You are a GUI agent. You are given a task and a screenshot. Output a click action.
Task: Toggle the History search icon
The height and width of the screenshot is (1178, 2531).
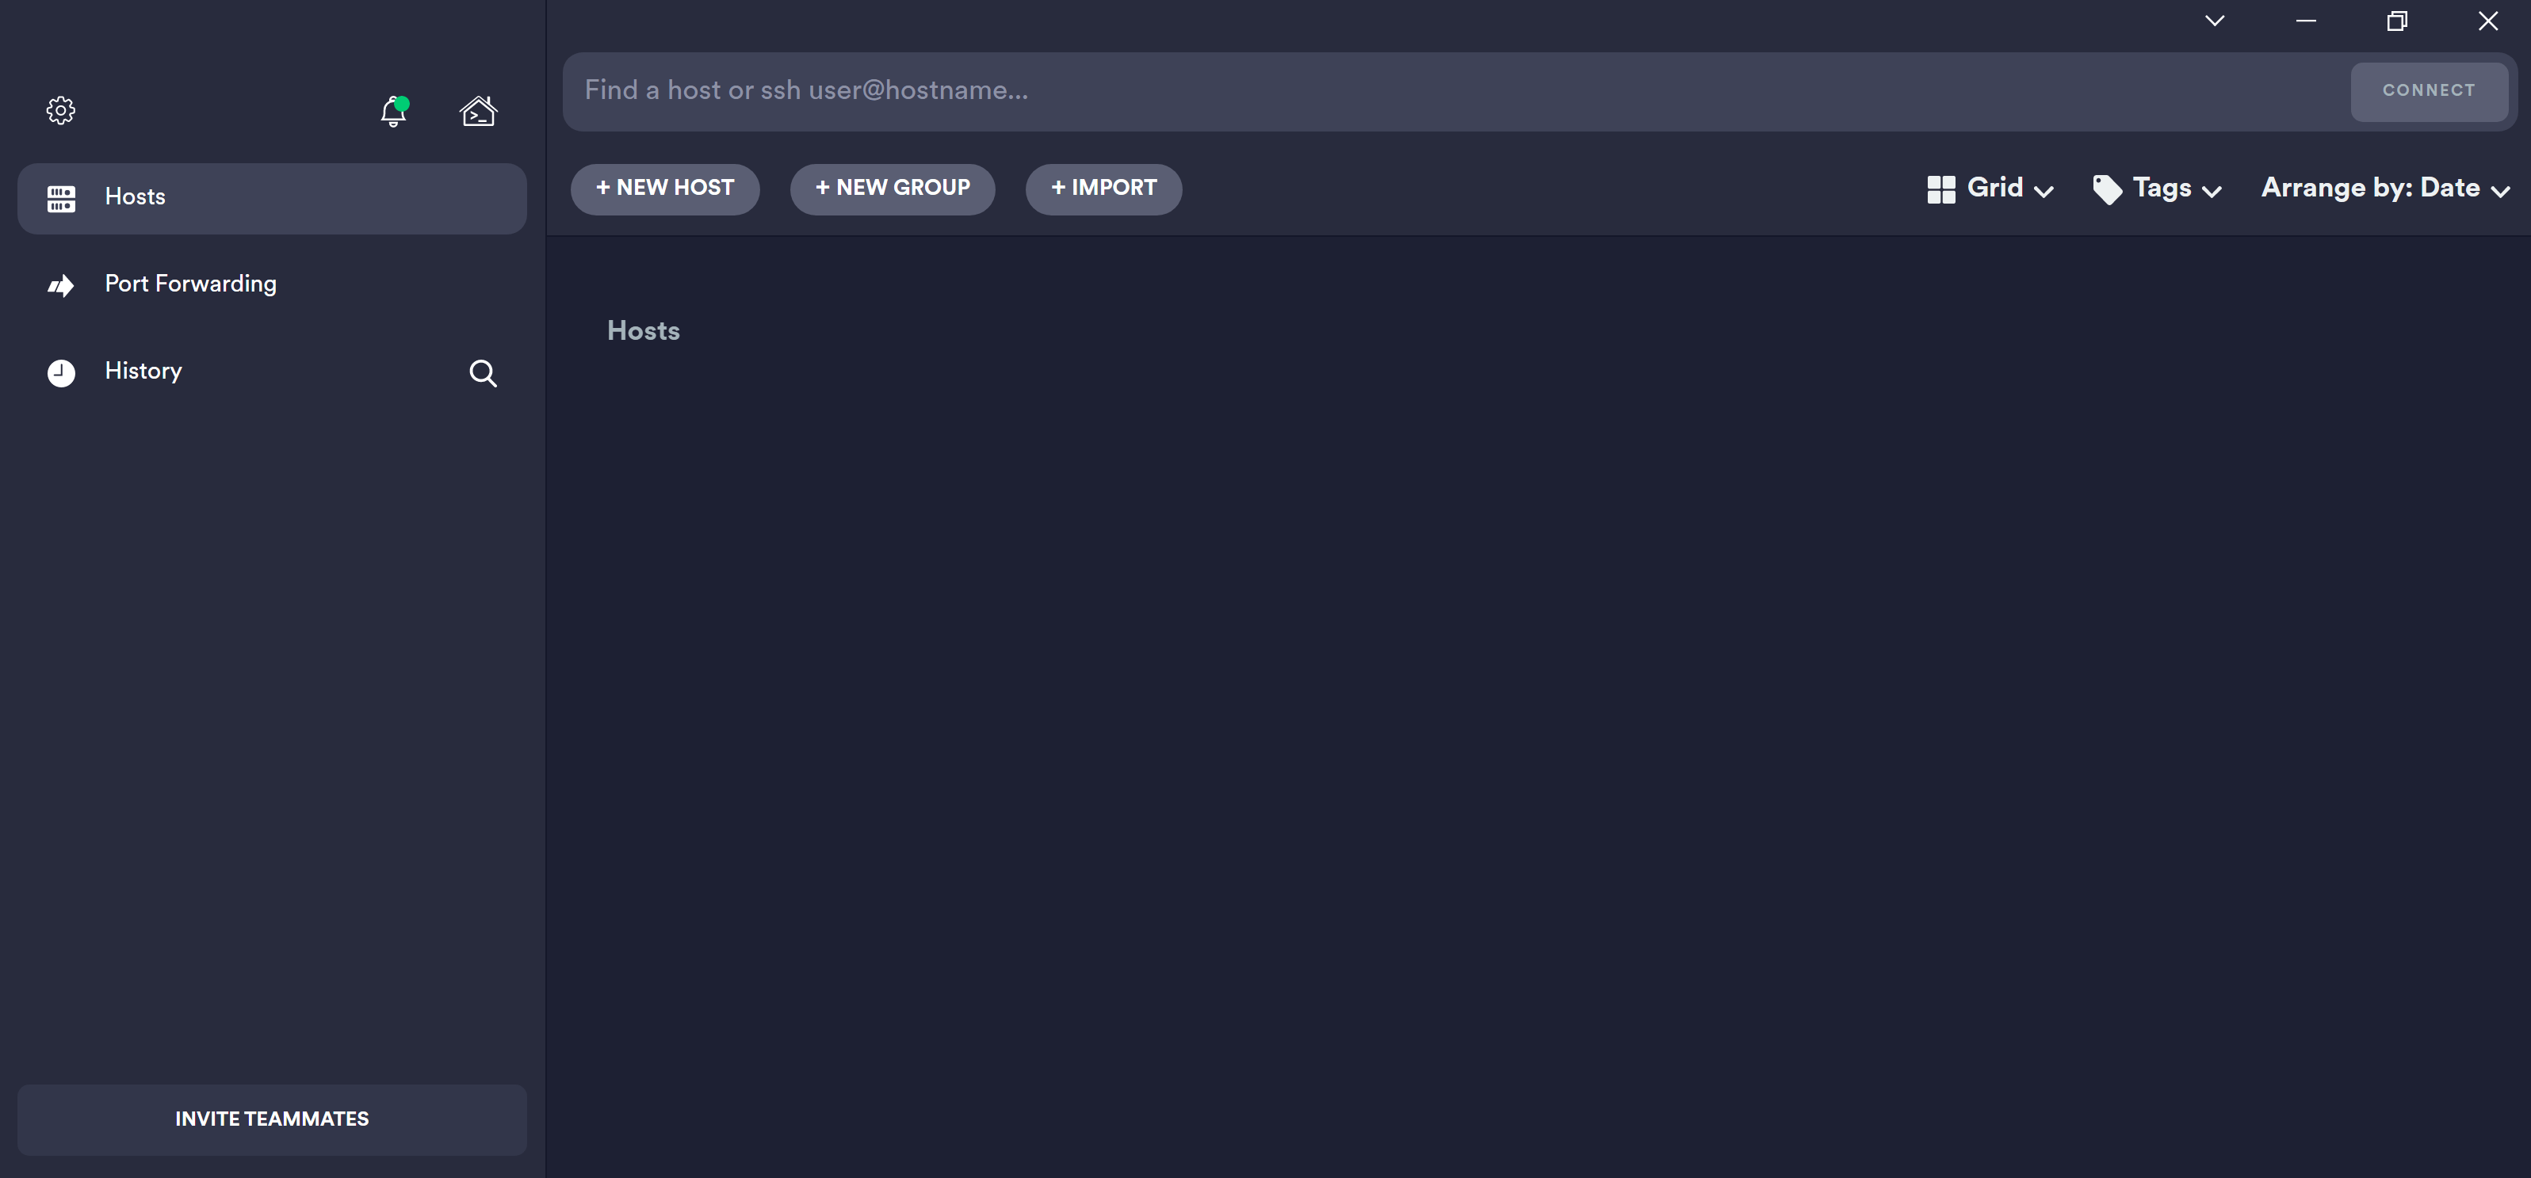coord(483,375)
